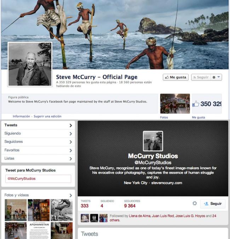This screenshot has height=239, width=230.
Task: Click Sugerir una edición link
Action: point(47,116)
